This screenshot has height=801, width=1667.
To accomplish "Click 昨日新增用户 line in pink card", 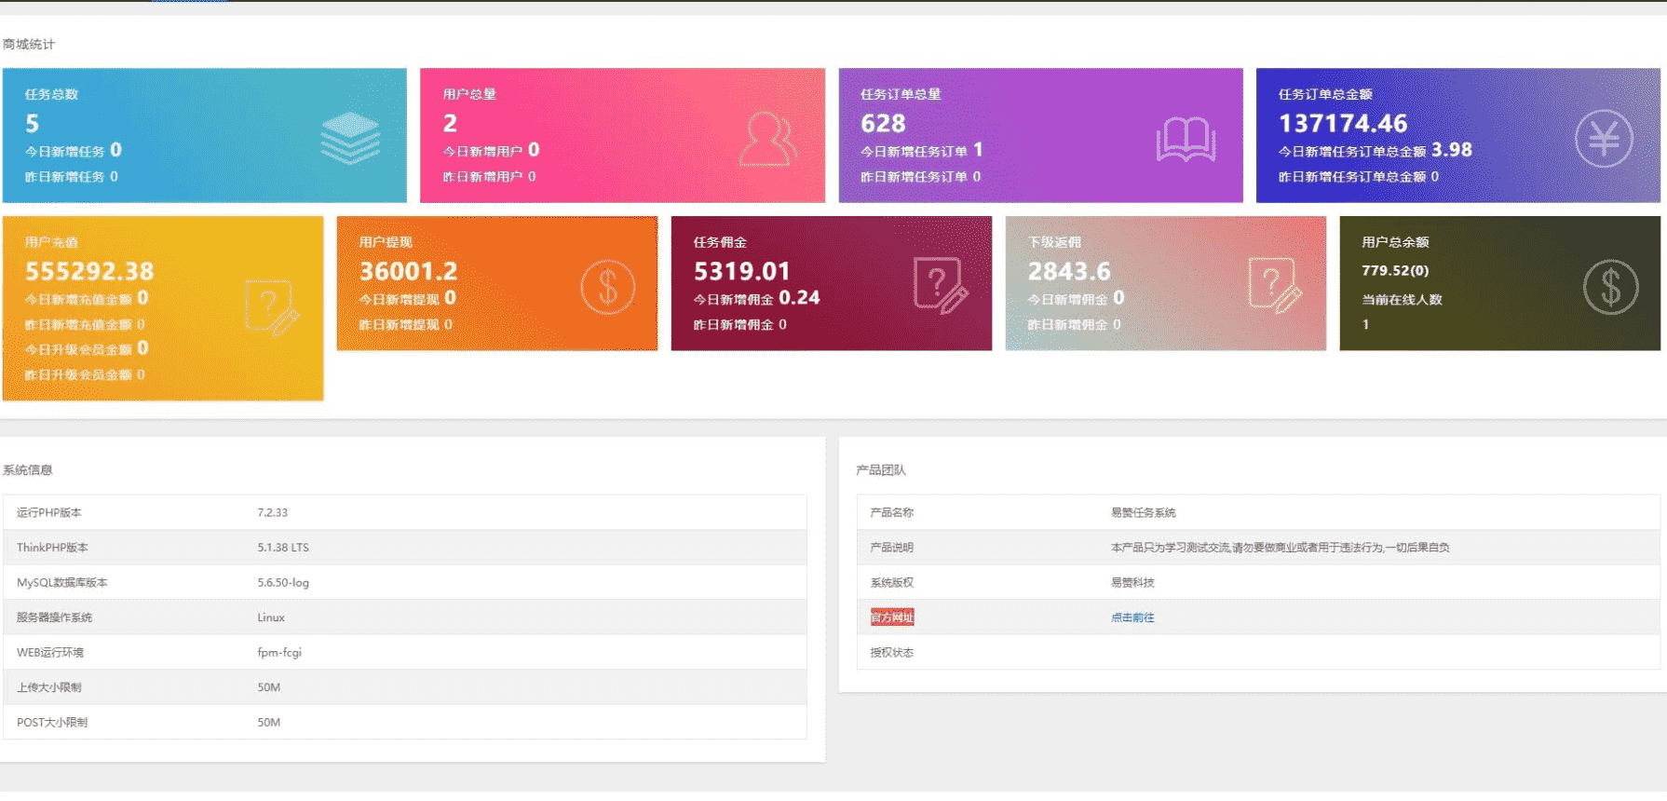I will (490, 176).
